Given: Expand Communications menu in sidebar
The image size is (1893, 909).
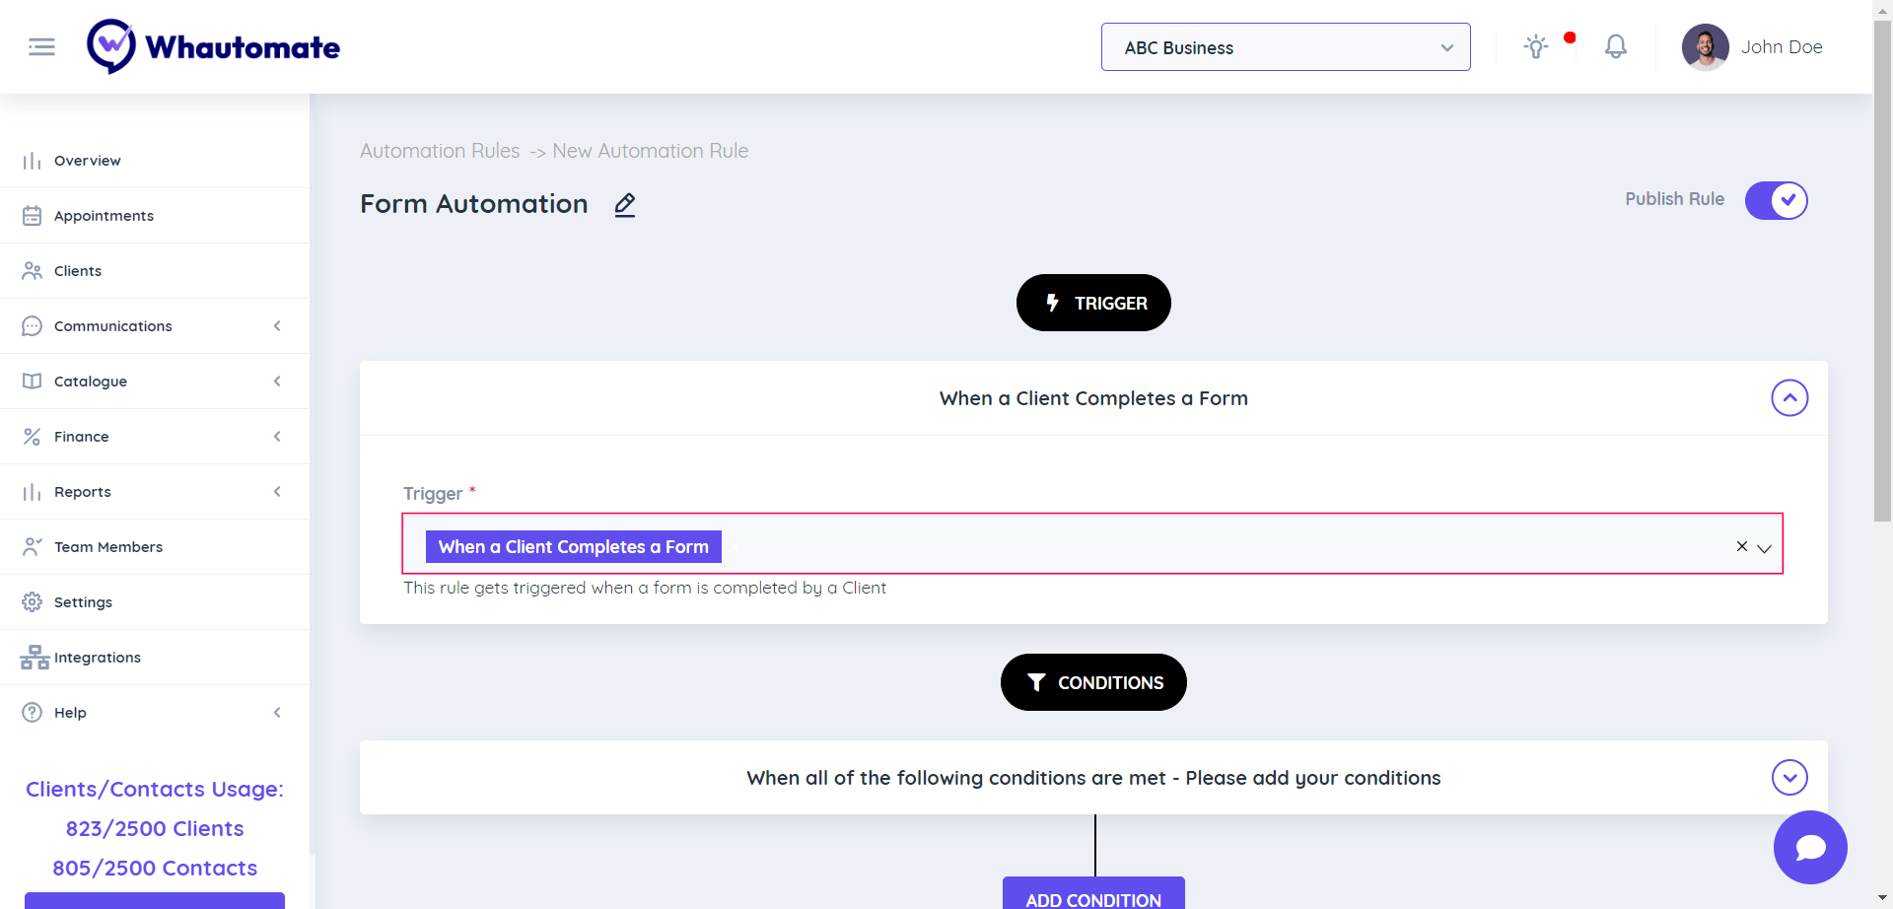Looking at the screenshot, I should [154, 326].
